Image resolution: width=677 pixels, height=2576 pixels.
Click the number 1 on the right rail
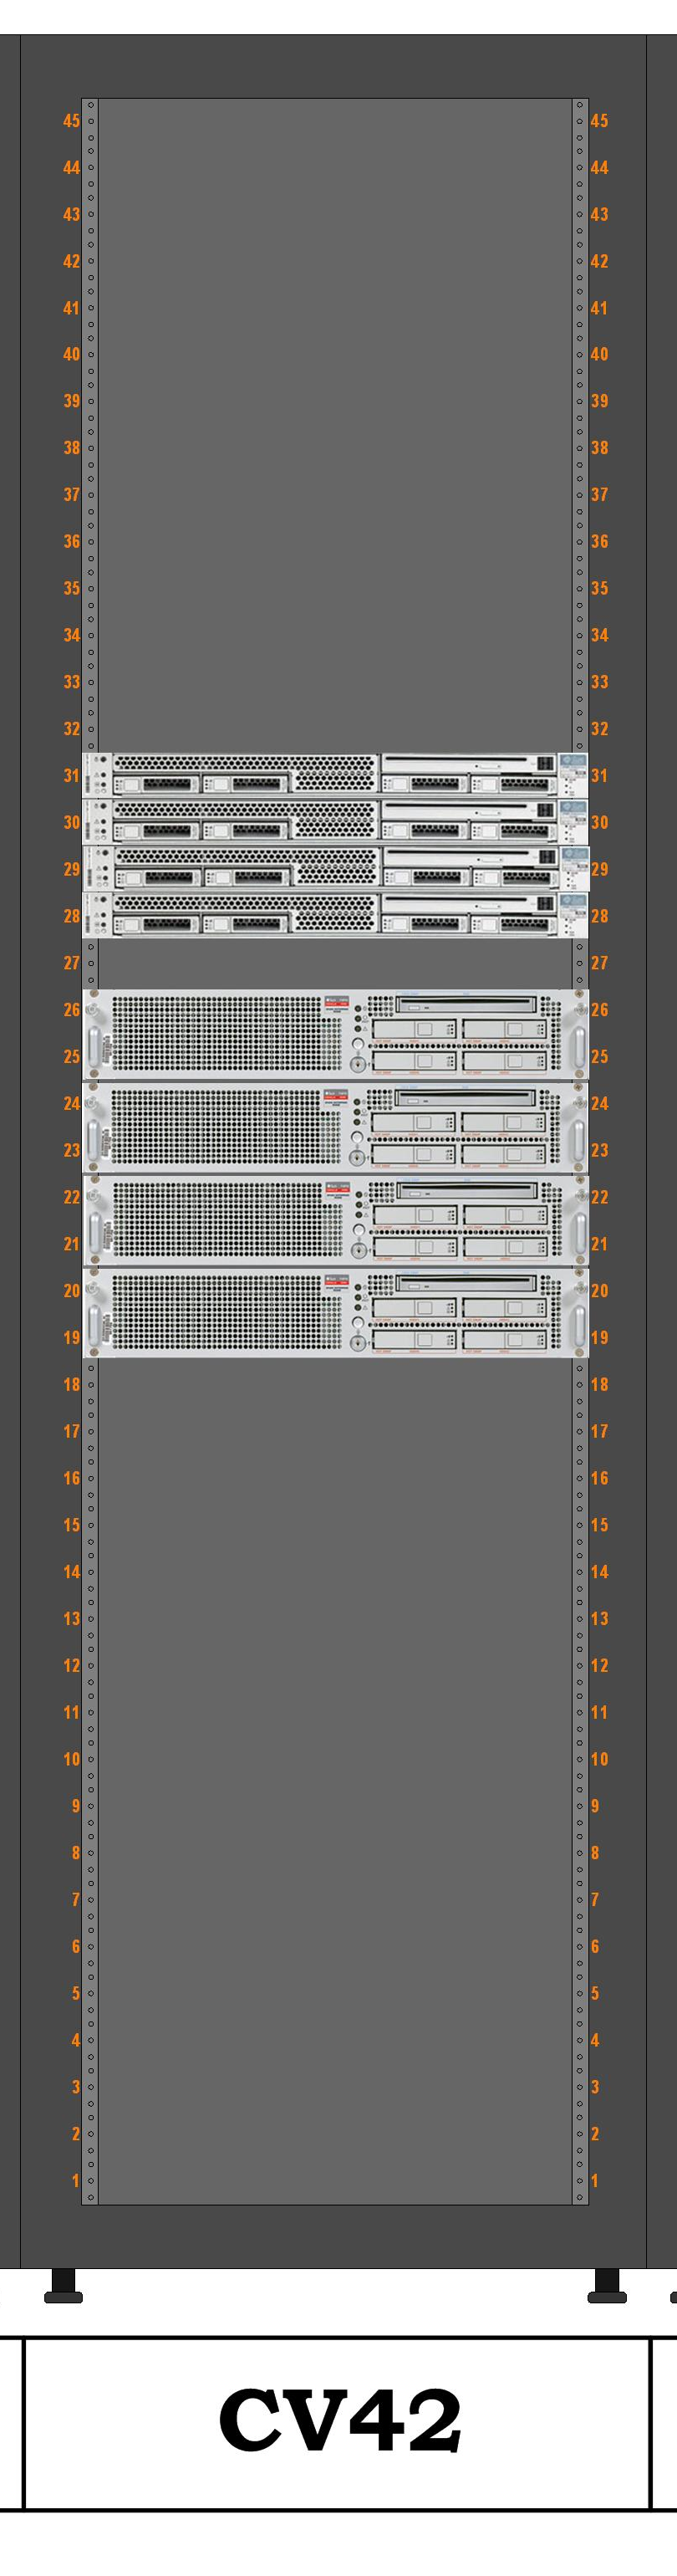(x=594, y=2180)
